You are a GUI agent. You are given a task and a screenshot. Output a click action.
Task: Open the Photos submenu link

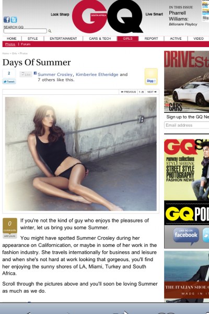coord(10,44)
